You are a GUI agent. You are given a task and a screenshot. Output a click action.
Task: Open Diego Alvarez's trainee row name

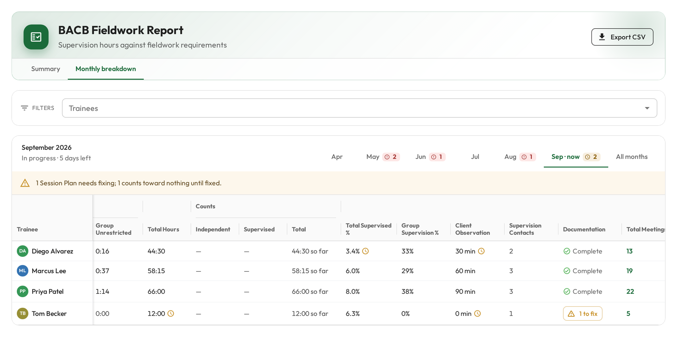point(52,251)
